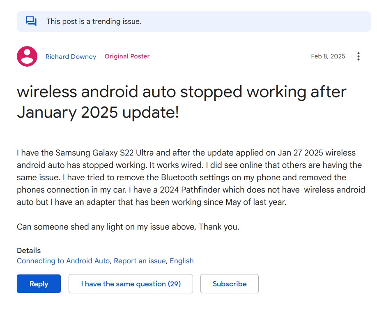Open the 'Connecting to Android Auto' category link
This screenshot has width=377, height=309.
[63, 261]
